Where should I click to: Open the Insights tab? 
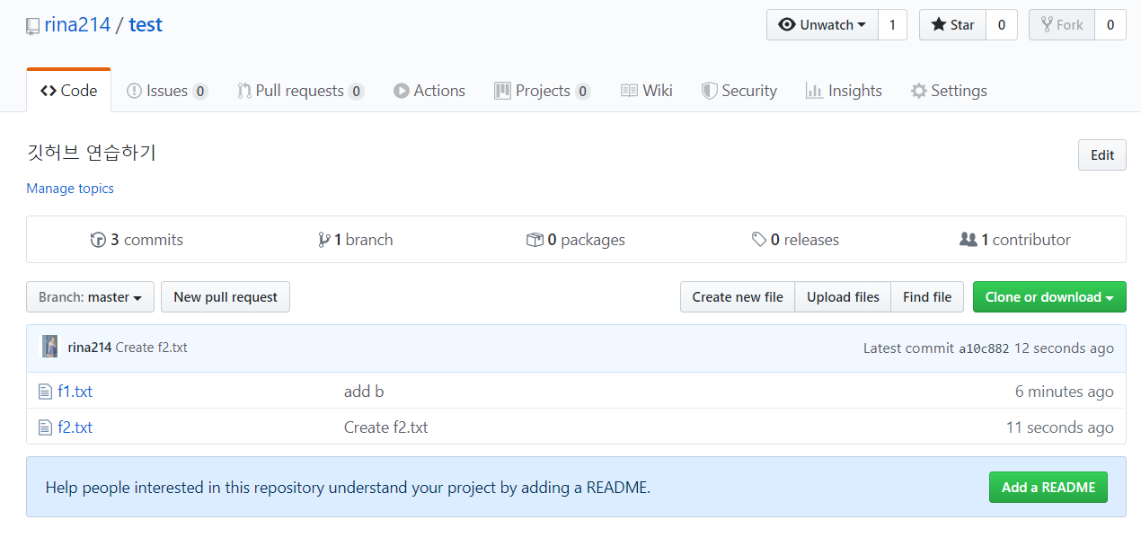(844, 91)
